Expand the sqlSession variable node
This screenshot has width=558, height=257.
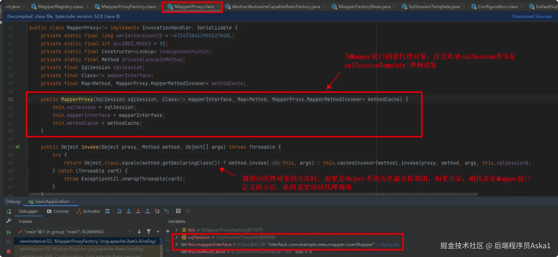176,237
